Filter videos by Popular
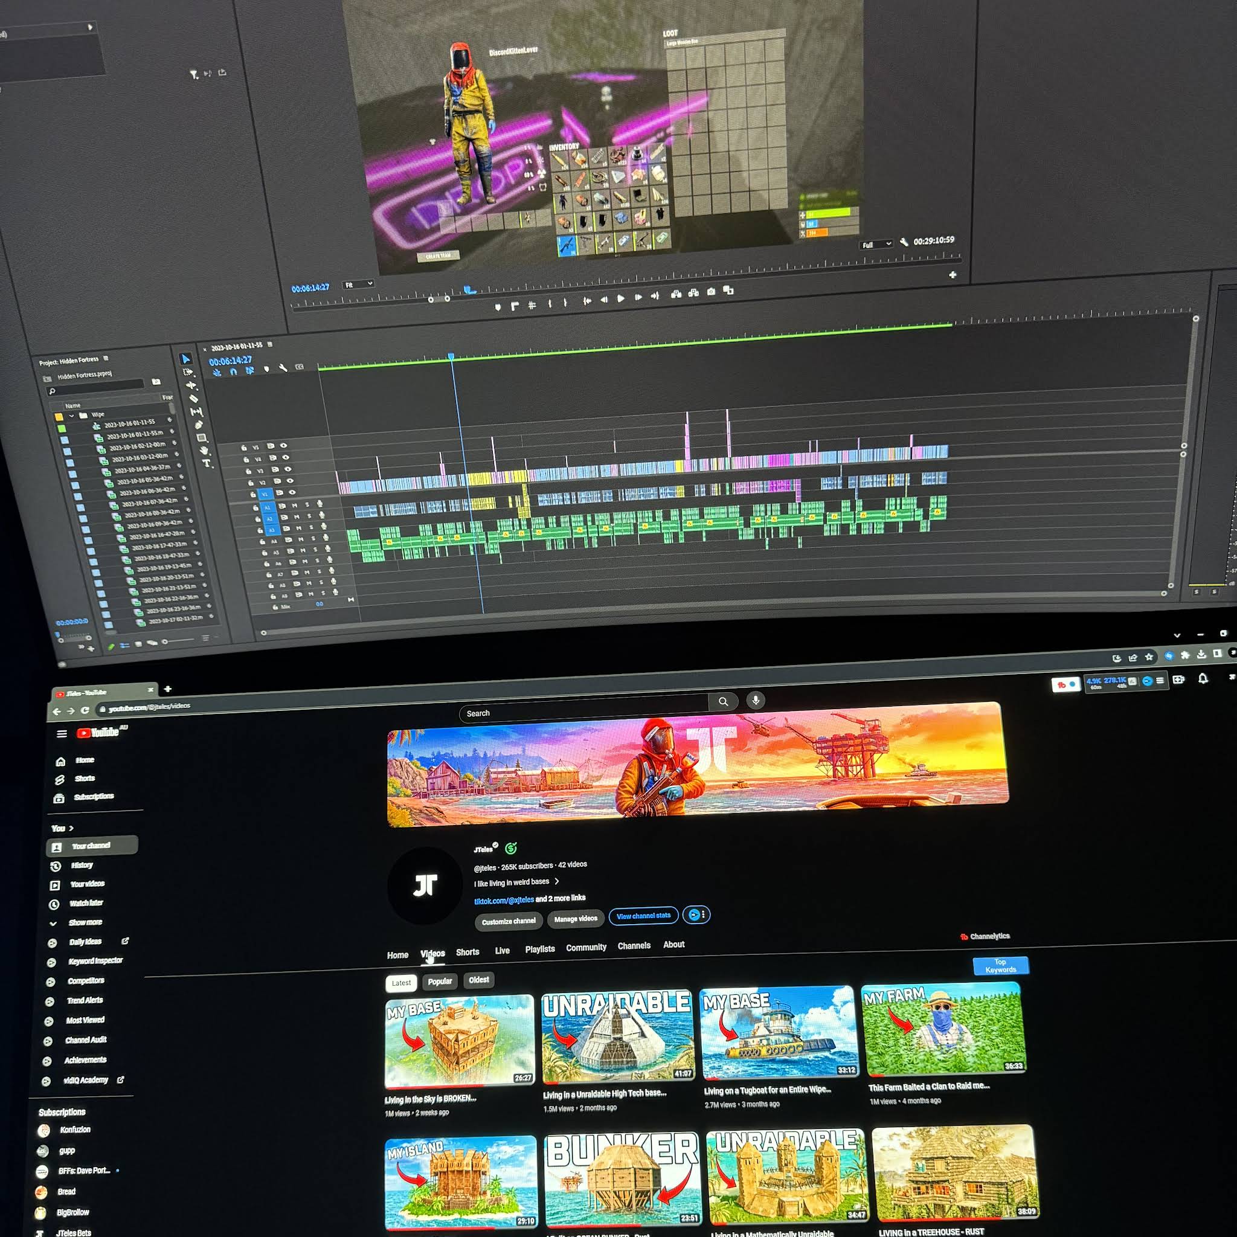The width and height of the screenshot is (1237, 1237). [439, 981]
